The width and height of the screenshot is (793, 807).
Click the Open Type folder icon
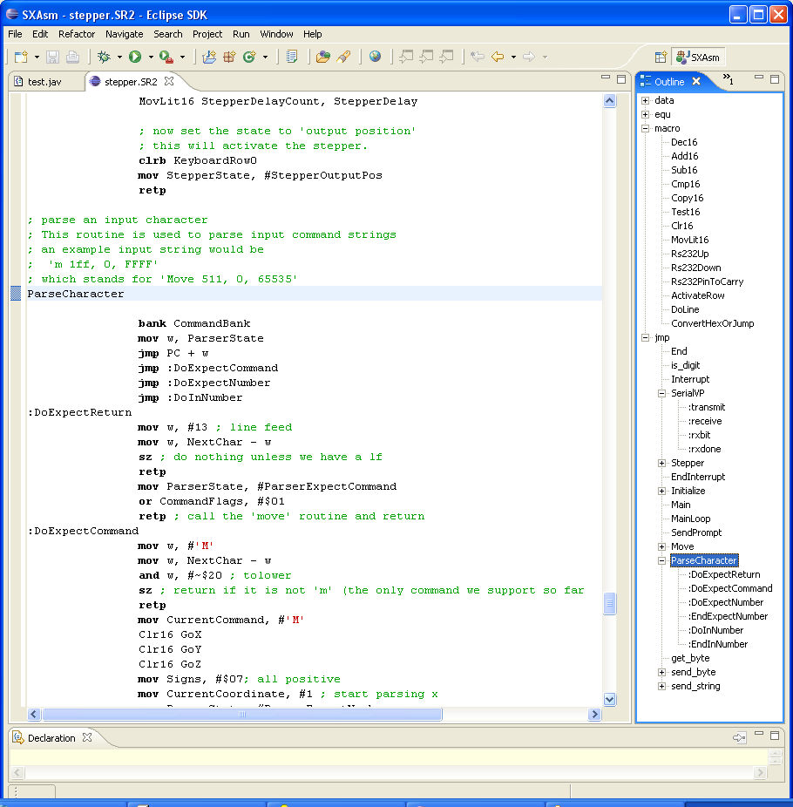(x=323, y=57)
